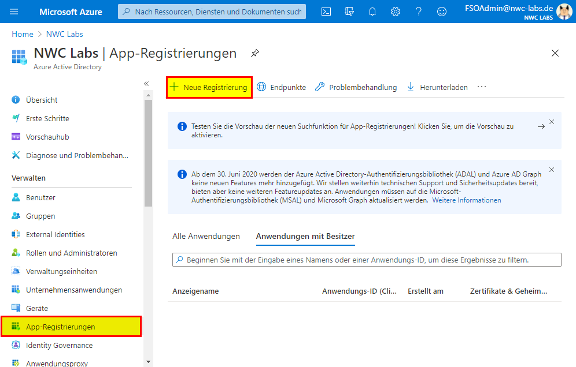
Task: Click the application name filter field
Action: [367, 260]
